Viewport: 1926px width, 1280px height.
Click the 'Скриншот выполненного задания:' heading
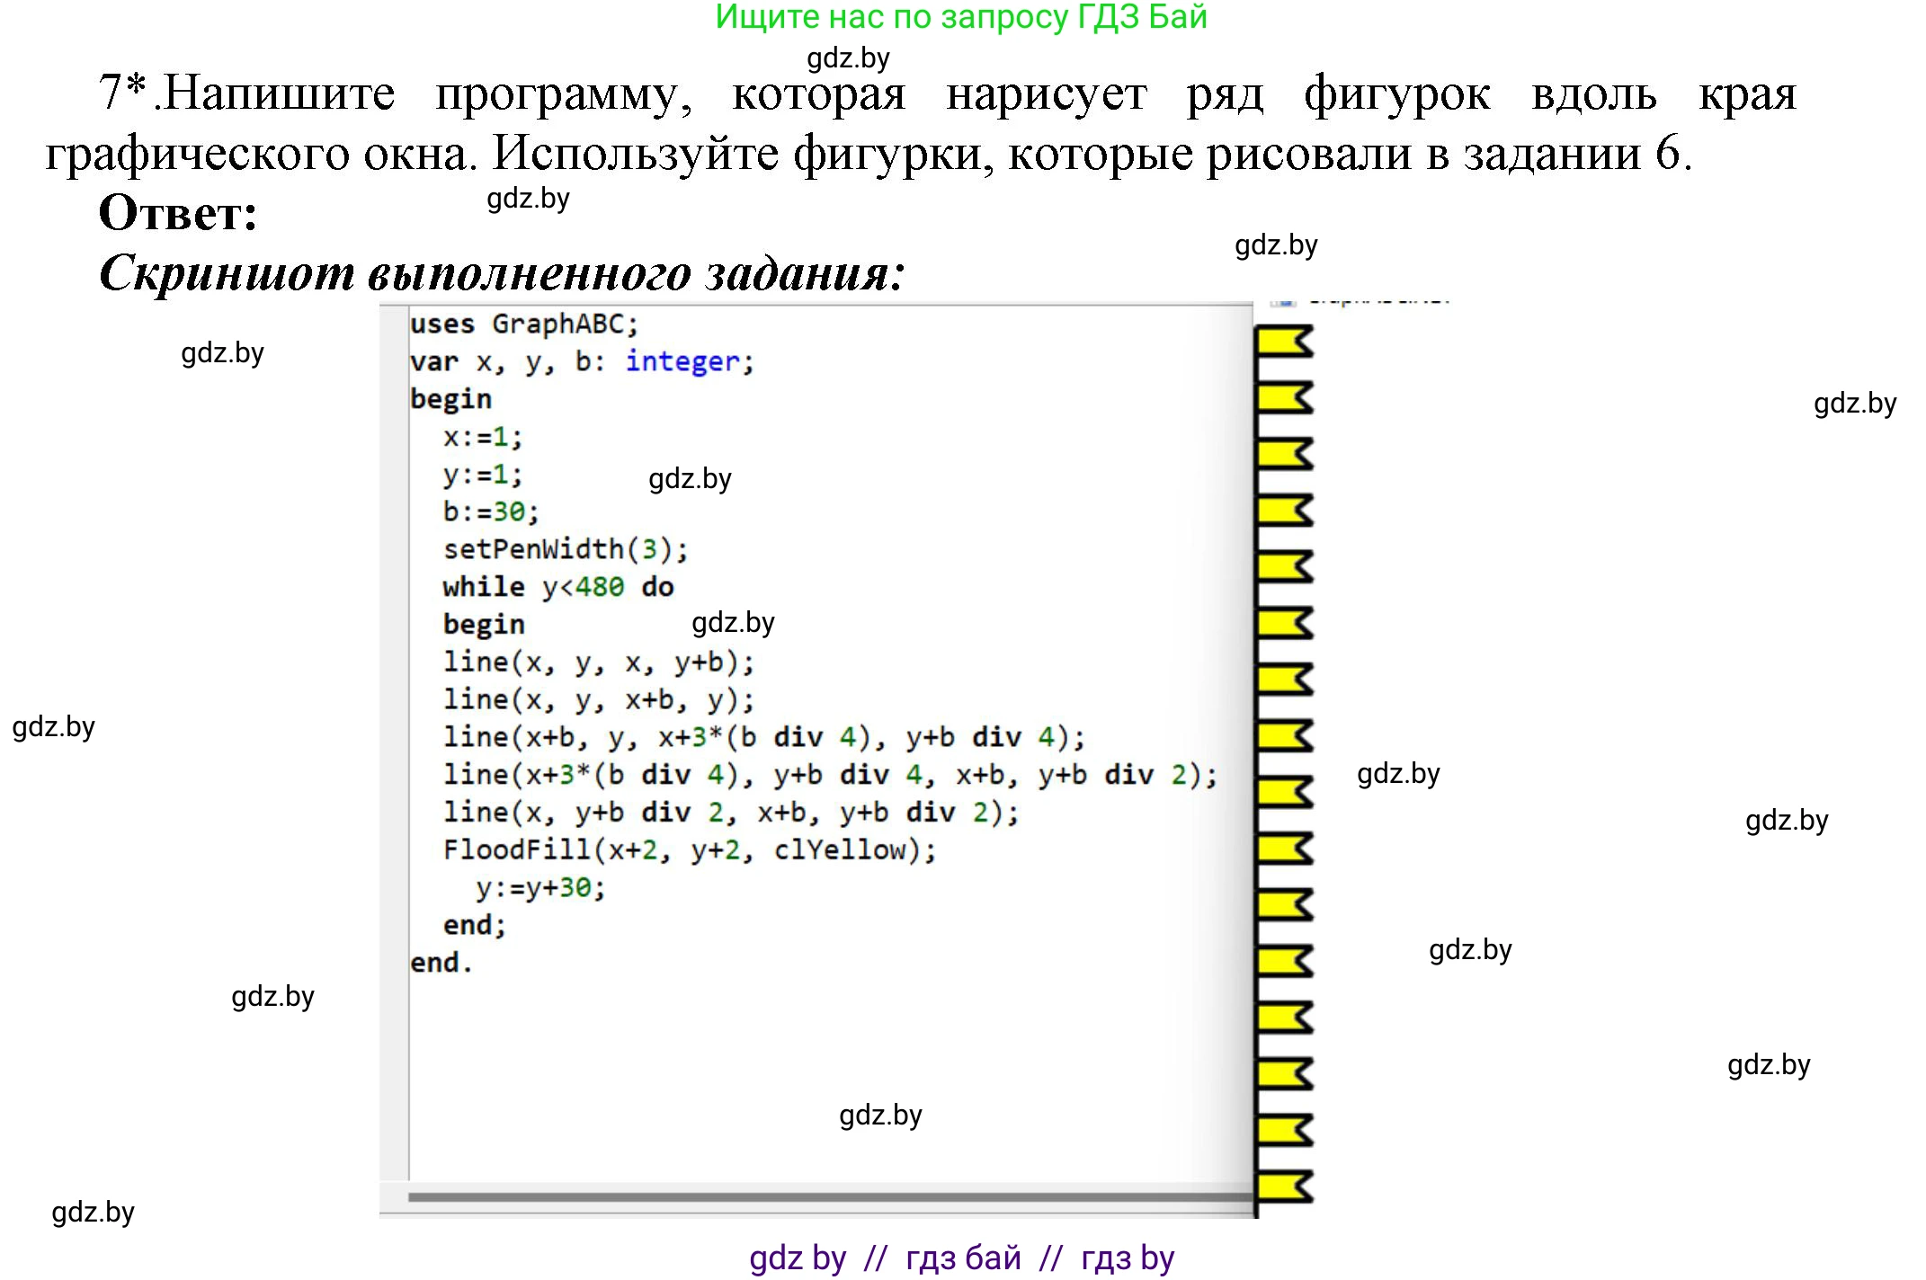point(501,272)
